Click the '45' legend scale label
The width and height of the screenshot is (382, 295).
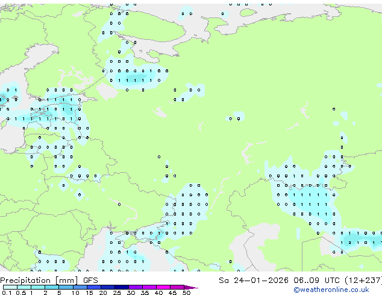[x=172, y=293]
